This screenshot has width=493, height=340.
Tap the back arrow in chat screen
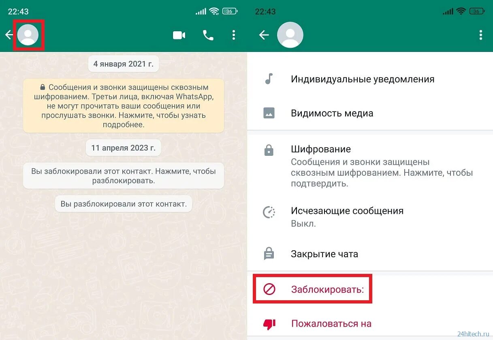[9, 35]
